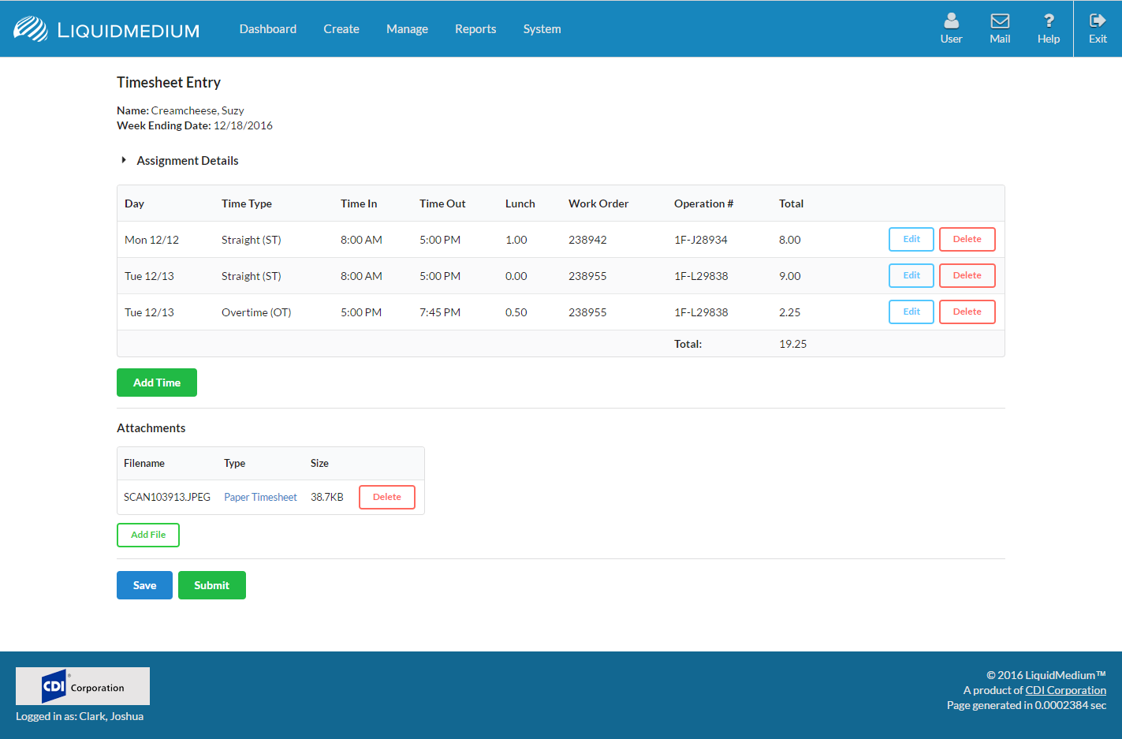This screenshot has width=1122, height=739.
Task: Follow the CDI Corporation footer link
Action: (x=1065, y=690)
